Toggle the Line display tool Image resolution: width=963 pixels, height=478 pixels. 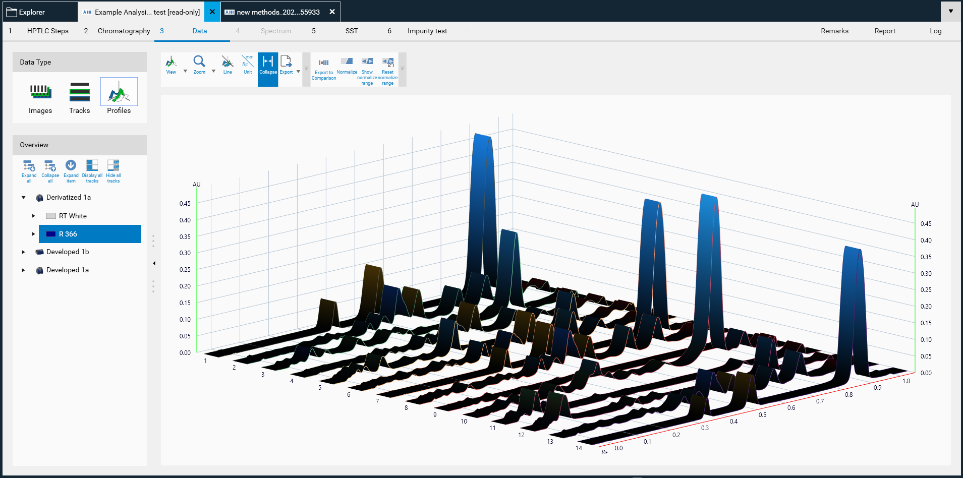tap(228, 66)
